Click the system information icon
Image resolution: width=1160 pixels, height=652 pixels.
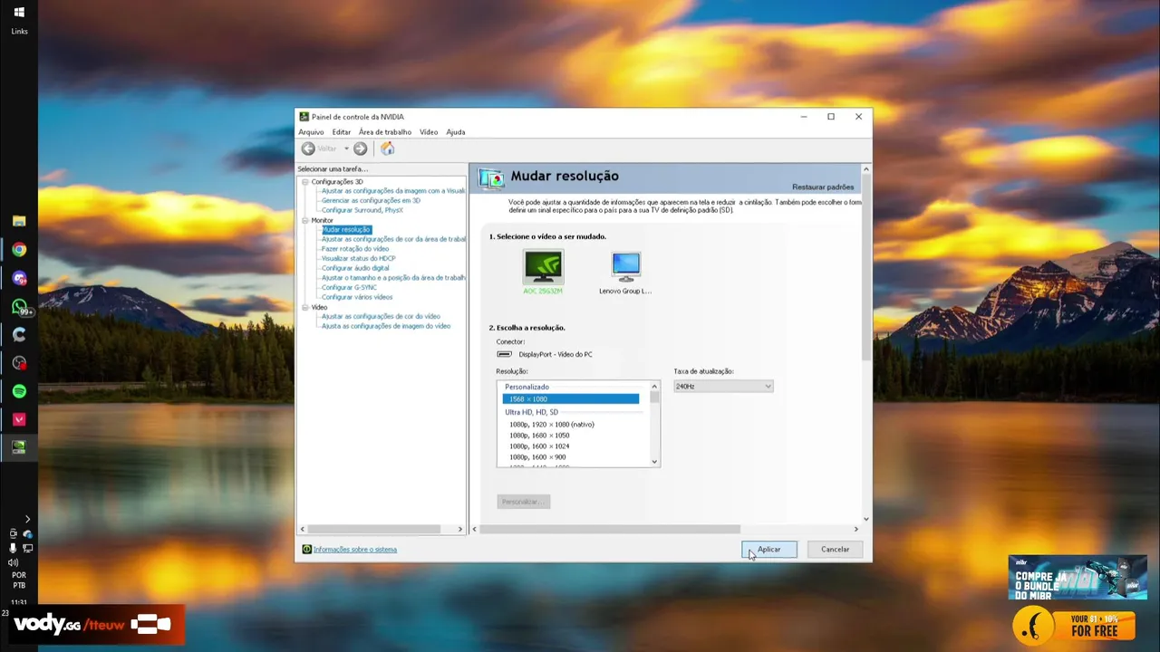click(307, 549)
